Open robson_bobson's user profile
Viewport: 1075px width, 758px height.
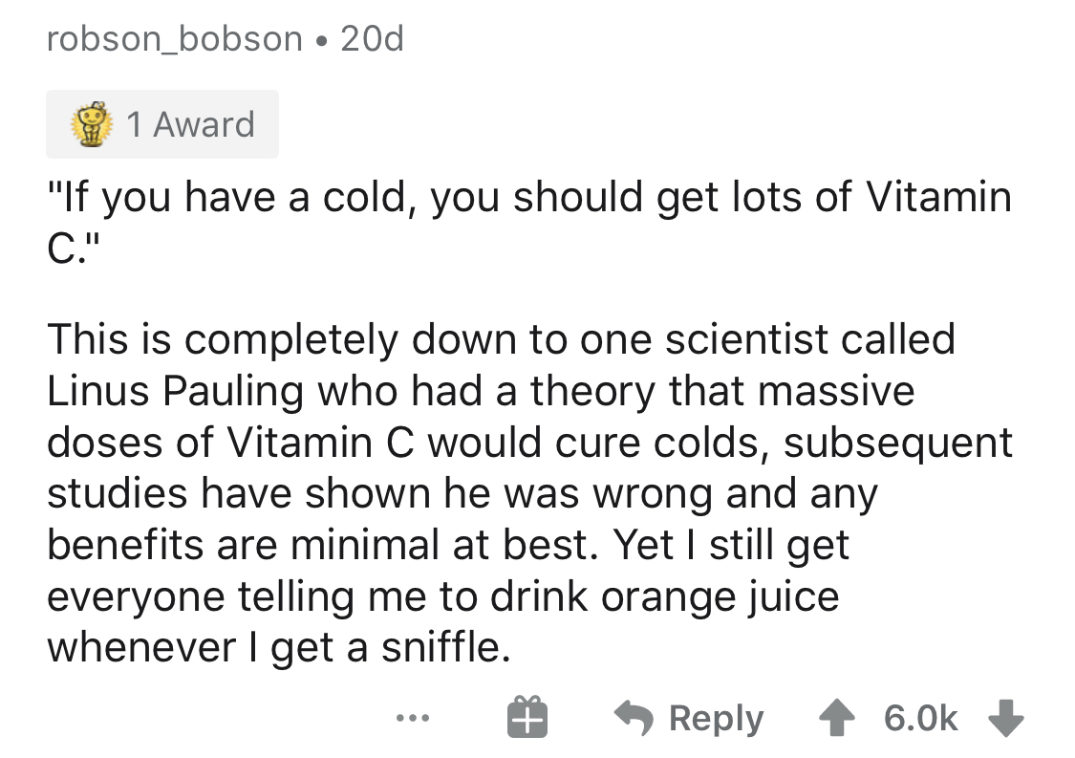(174, 39)
